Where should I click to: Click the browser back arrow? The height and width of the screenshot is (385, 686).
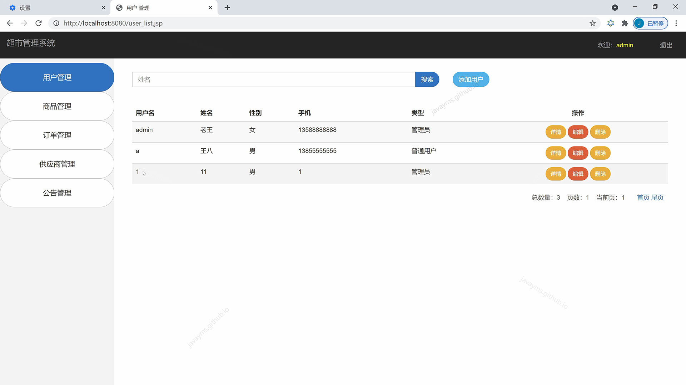coord(10,23)
